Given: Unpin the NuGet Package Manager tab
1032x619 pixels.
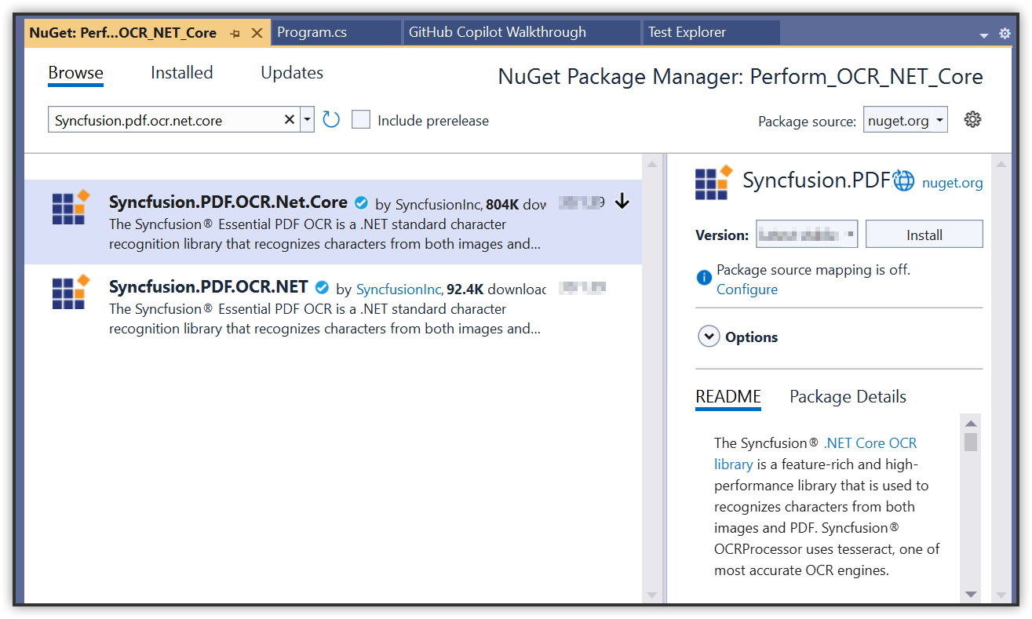Looking at the screenshot, I should pyautogui.click(x=235, y=33).
